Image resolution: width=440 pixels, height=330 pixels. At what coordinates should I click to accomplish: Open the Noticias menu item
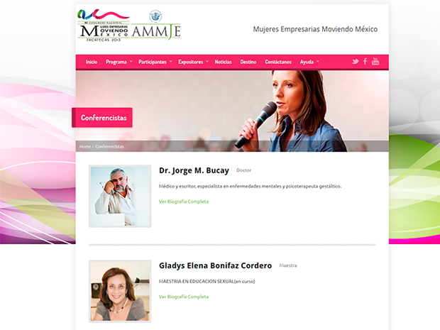tap(223, 62)
